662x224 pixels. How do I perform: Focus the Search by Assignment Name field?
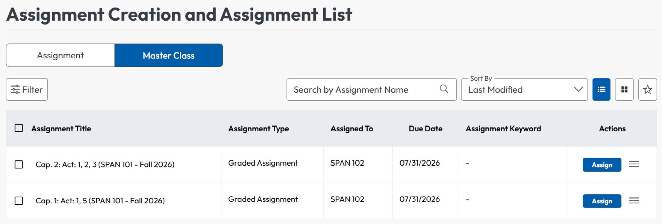(x=371, y=89)
